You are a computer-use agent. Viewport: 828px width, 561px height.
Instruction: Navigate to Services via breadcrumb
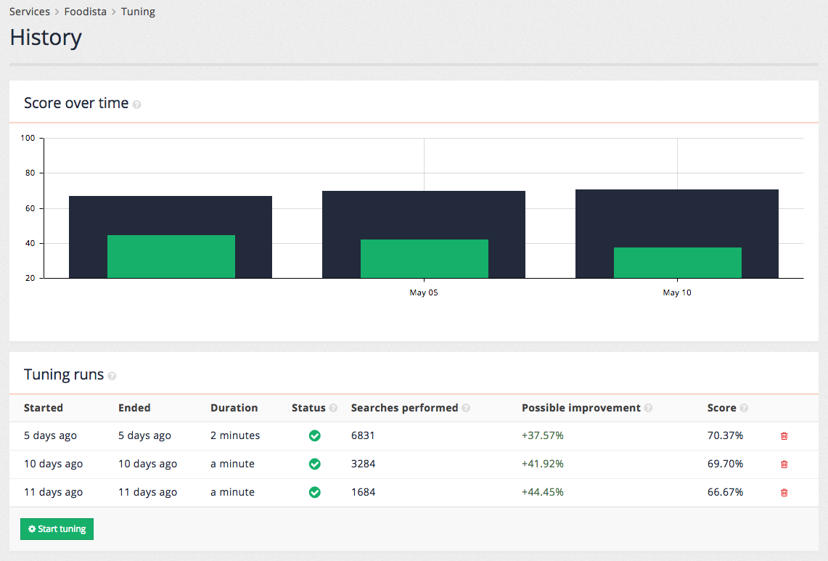(x=30, y=11)
